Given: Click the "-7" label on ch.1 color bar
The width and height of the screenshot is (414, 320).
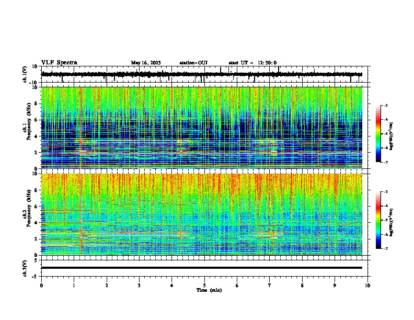Looking at the screenshot, I should (x=385, y=162).
